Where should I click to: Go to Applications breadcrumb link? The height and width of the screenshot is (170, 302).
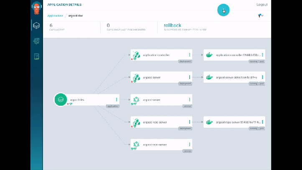tap(55, 16)
